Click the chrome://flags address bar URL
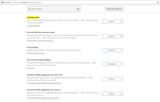 click(27, 2)
